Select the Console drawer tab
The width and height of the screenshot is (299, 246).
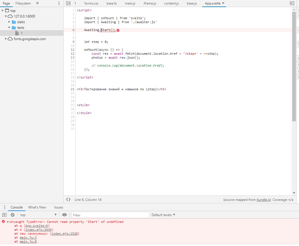(17, 207)
